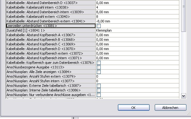The height and width of the screenshot is (119, 191).
Task: Edit Abstand Kopfbereich C <13069> value
Action: click(x=137, y=44)
